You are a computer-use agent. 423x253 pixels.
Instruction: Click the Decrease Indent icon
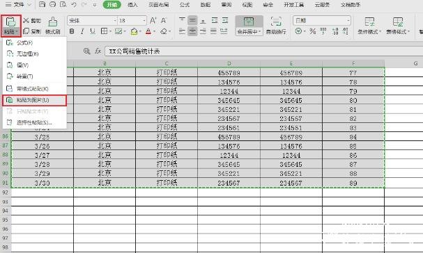[215, 20]
